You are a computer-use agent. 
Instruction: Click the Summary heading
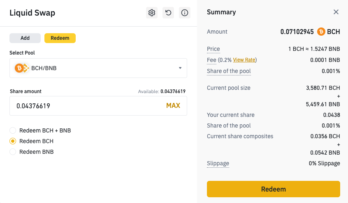pos(221,12)
